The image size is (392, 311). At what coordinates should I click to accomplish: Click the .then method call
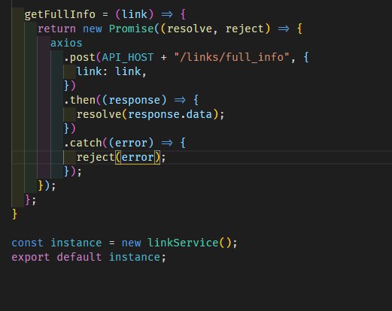(x=80, y=100)
